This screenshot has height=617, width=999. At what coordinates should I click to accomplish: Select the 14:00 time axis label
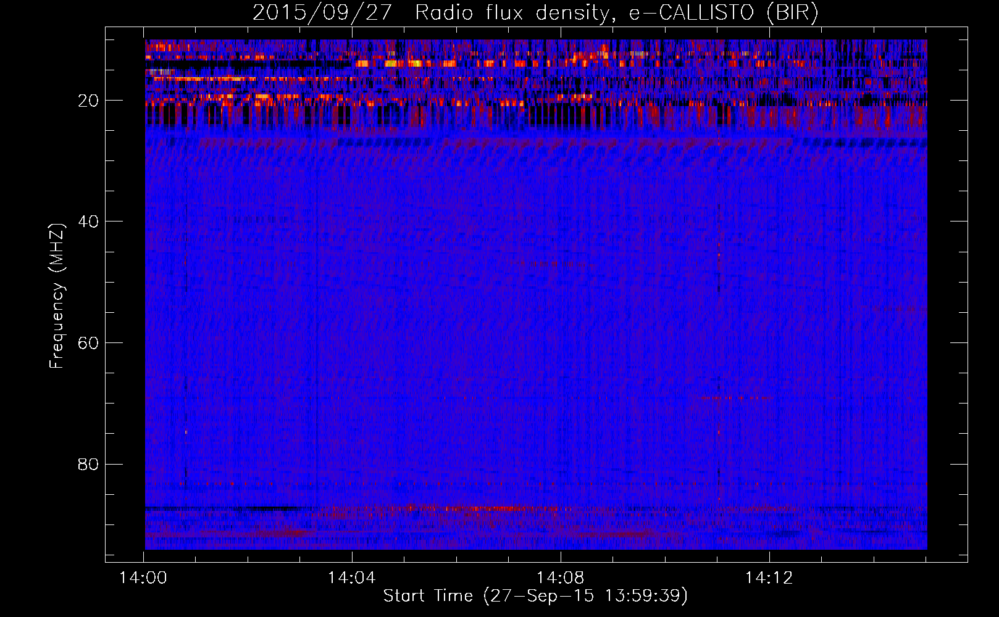click(143, 578)
